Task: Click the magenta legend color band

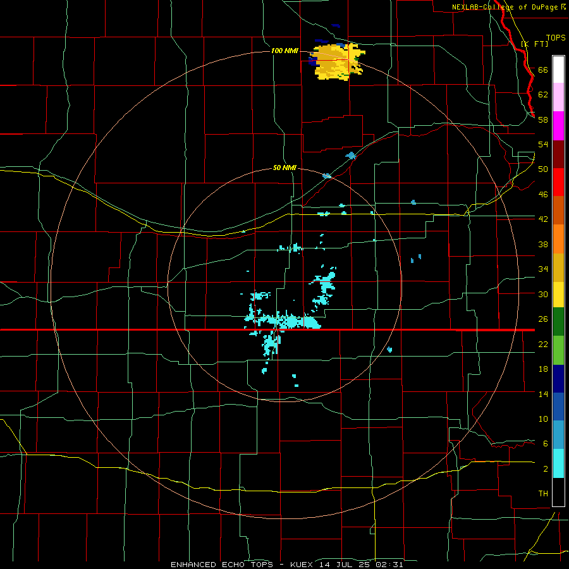Action: tap(558, 126)
